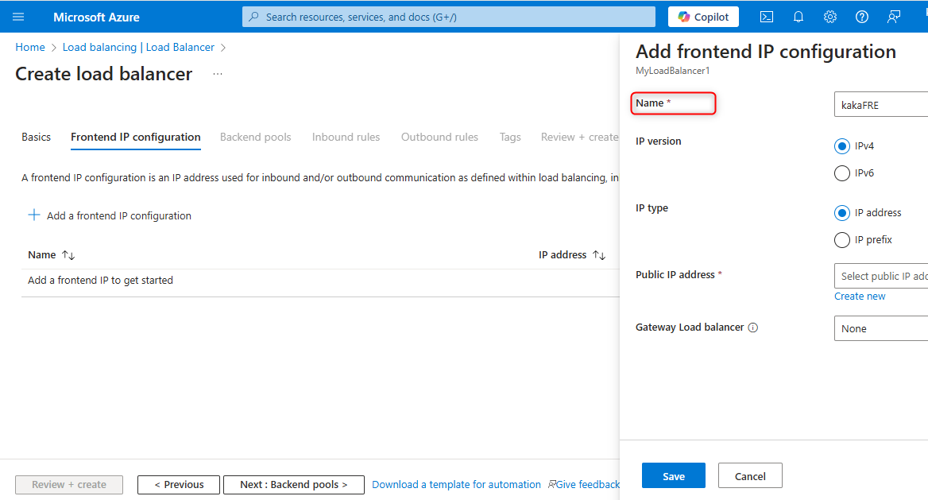
Task: Select the IP address type radio
Action: 841,213
